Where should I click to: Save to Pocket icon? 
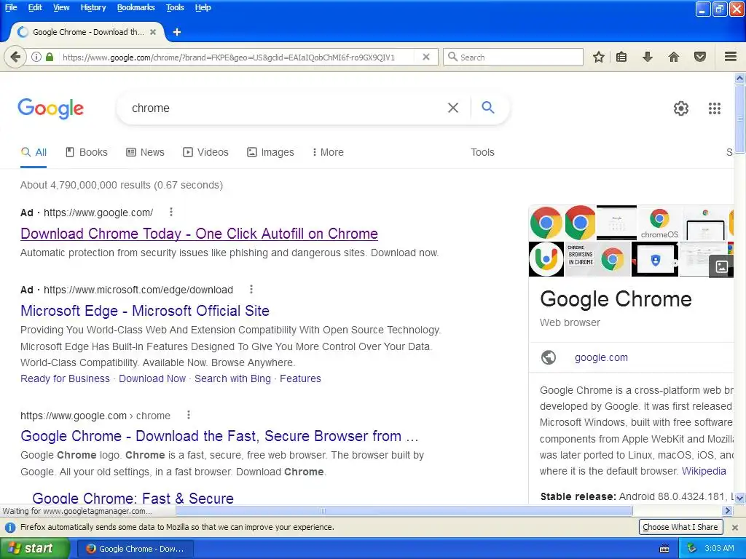point(700,57)
